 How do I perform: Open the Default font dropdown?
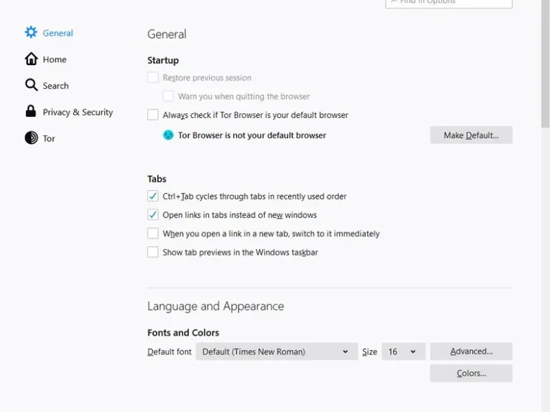click(276, 352)
